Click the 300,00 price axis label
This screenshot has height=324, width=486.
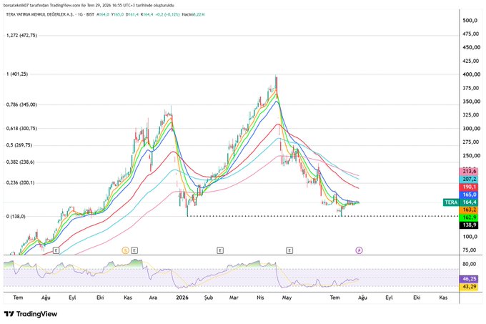(x=471, y=129)
